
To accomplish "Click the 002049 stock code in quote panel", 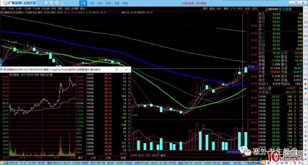I will (x=273, y=9).
